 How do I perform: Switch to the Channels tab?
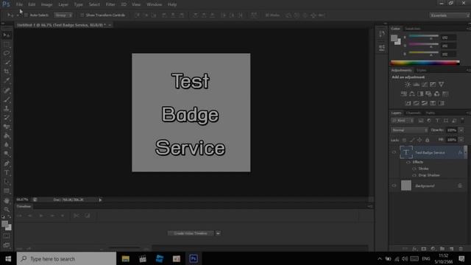[x=414, y=113]
